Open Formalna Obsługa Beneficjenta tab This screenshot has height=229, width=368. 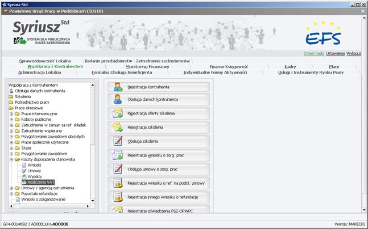[x=122, y=73]
